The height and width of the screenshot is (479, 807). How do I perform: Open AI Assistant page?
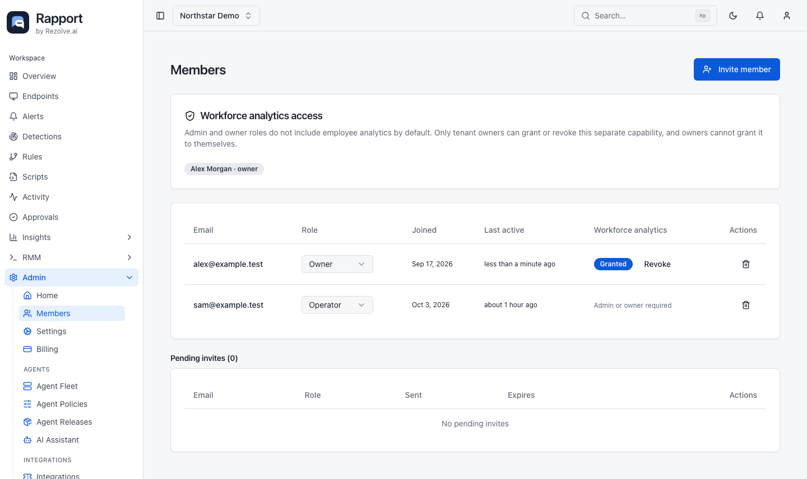(72, 440)
